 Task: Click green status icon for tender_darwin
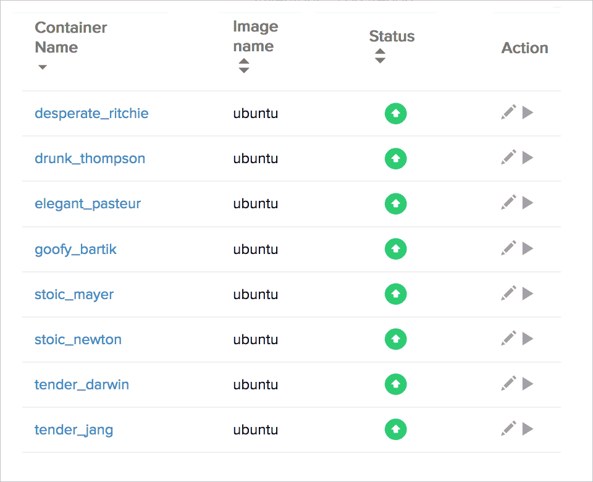[x=395, y=384]
